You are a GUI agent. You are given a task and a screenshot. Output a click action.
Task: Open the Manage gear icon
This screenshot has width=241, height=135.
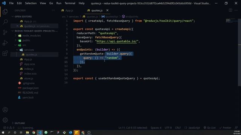[x=5, y=120]
